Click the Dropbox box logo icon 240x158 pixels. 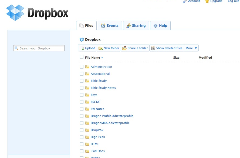[15, 12]
